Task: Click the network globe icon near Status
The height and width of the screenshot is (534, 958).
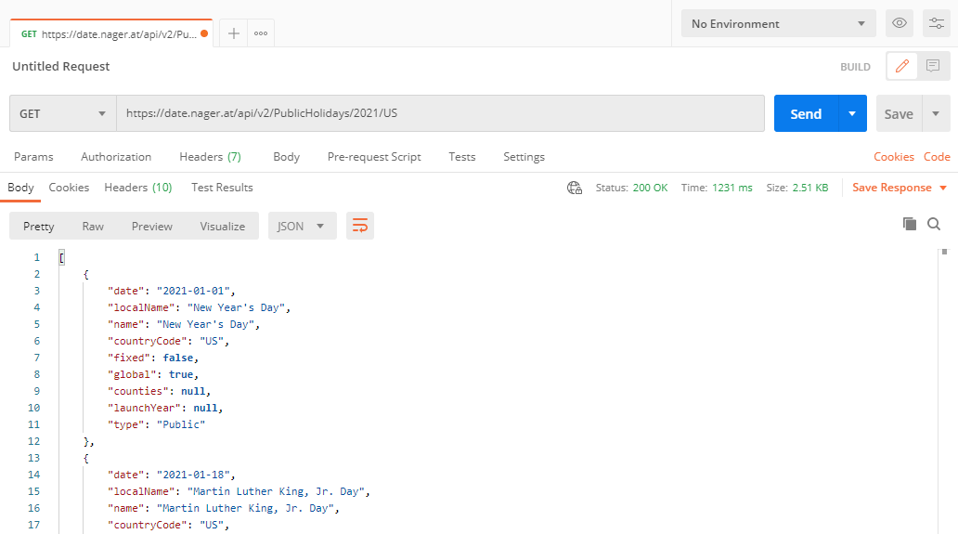Action: point(575,188)
